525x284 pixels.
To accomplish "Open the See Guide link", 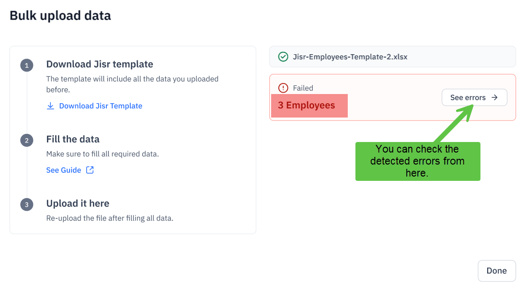I will [64, 170].
